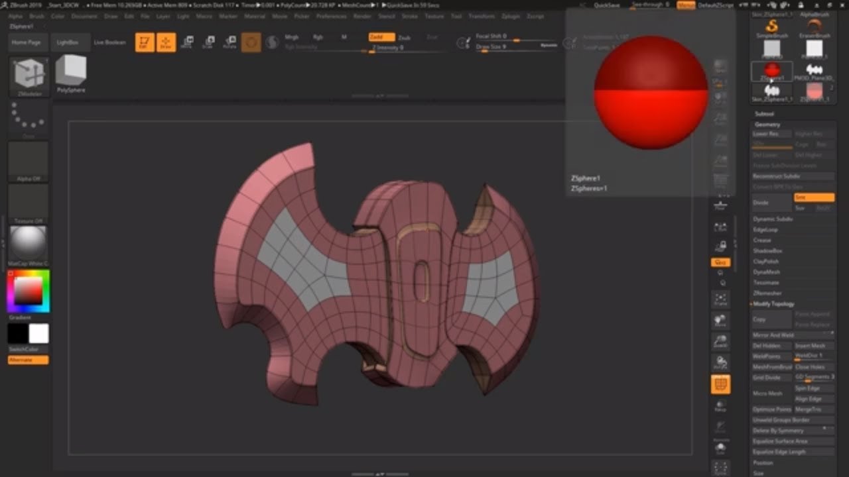Click Reconstruct Subdiv button
The image size is (849, 477).
793,176
